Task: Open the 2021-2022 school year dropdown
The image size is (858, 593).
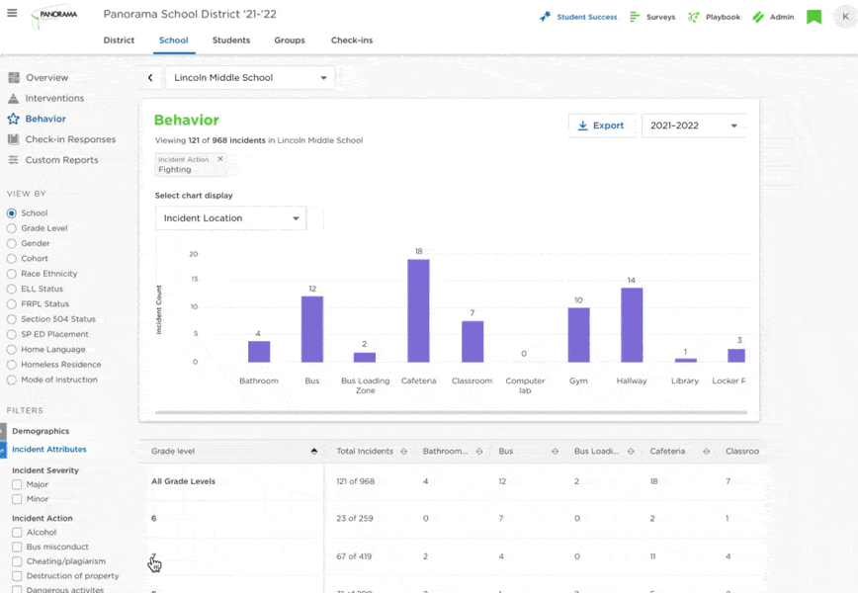Action: pyautogui.click(x=691, y=126)
